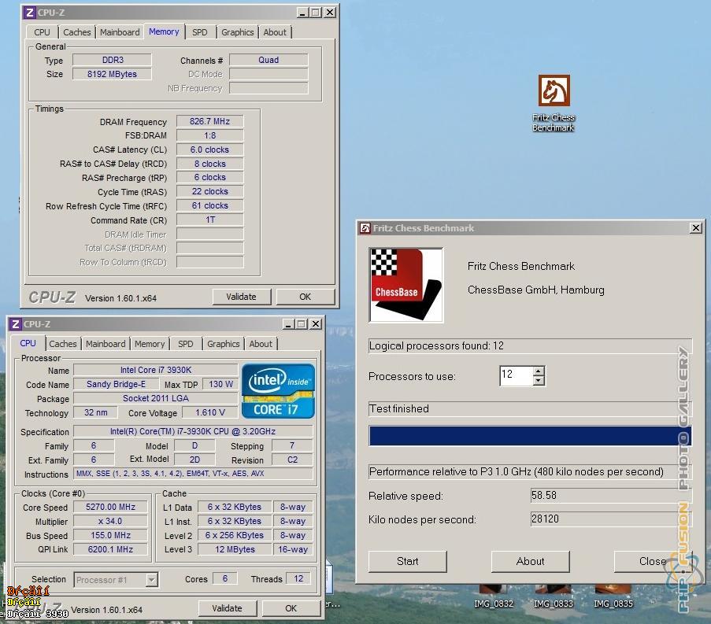Viewport: 711px width, 624px height.
Task: Click the ChessBase logo image
Action: coord(406,285)
